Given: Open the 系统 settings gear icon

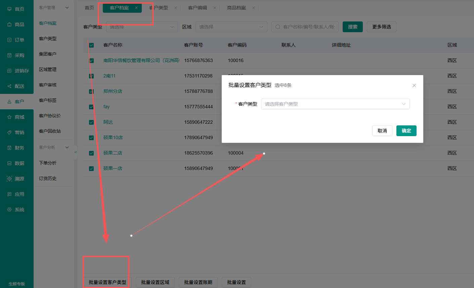Looking at the screenshot, I should pos(9,210).
